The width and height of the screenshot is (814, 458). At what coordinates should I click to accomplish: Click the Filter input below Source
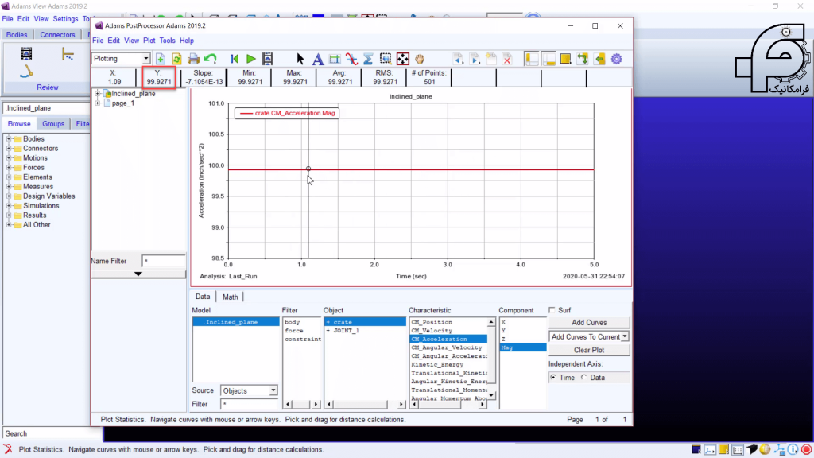(x=249, y=404)
